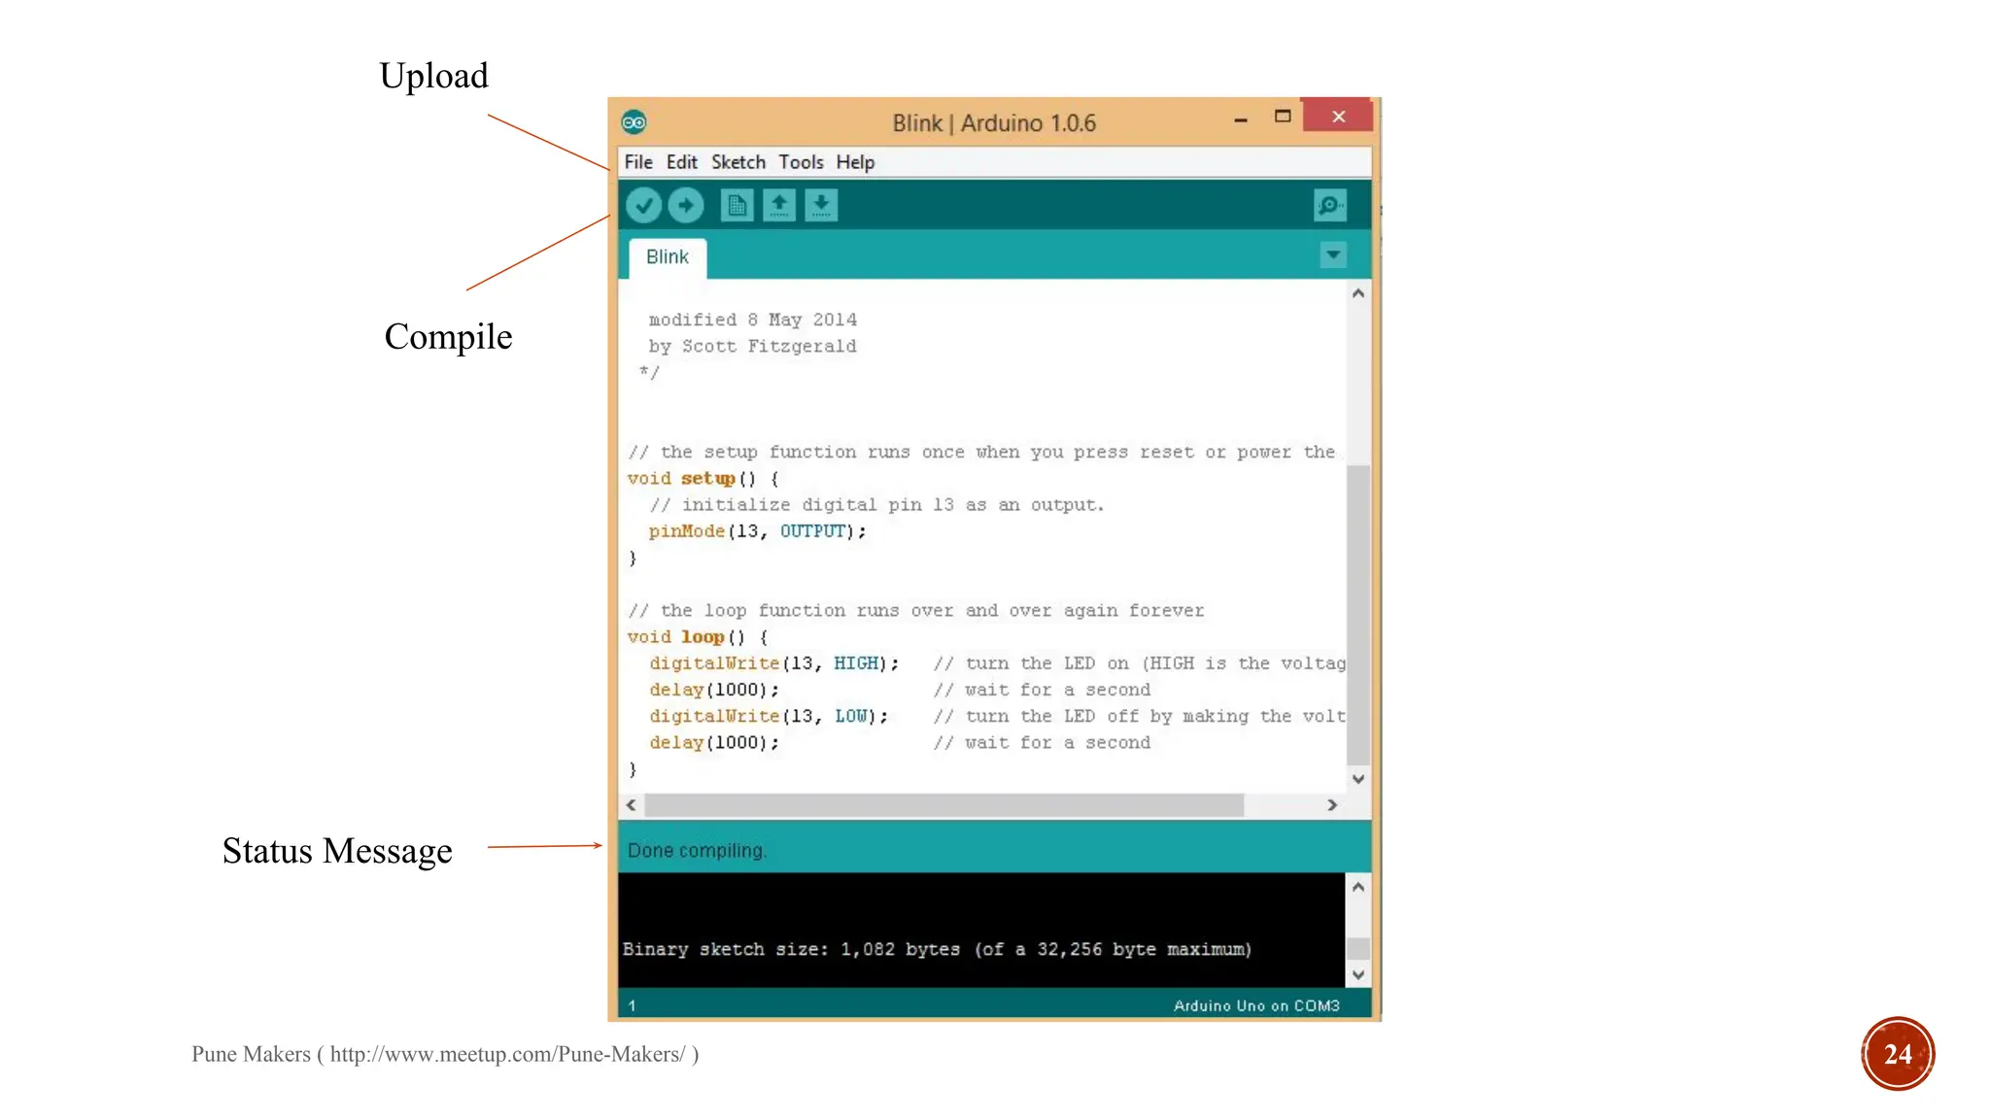
Task: Open the Help menu
Action: (855, 162)
